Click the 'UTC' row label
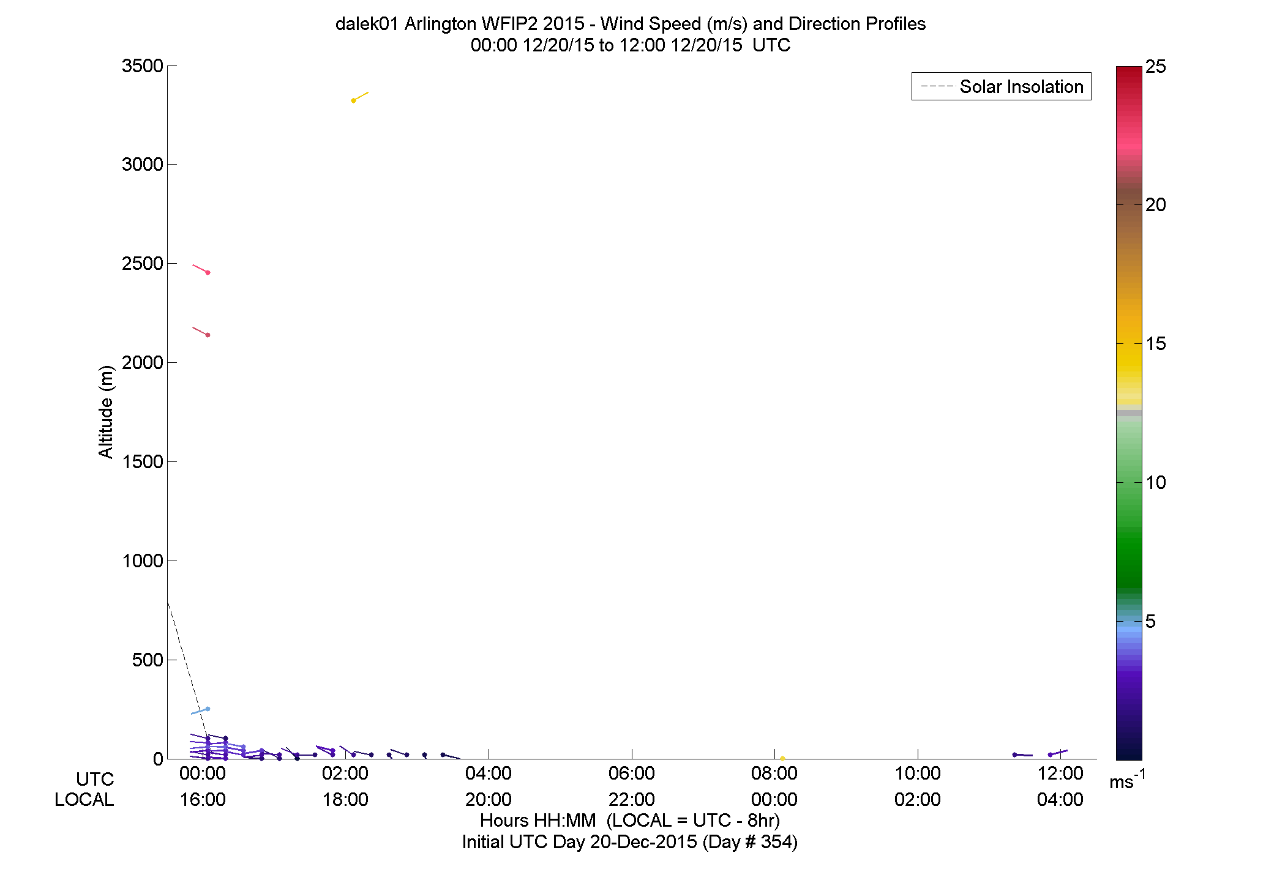 95,779
